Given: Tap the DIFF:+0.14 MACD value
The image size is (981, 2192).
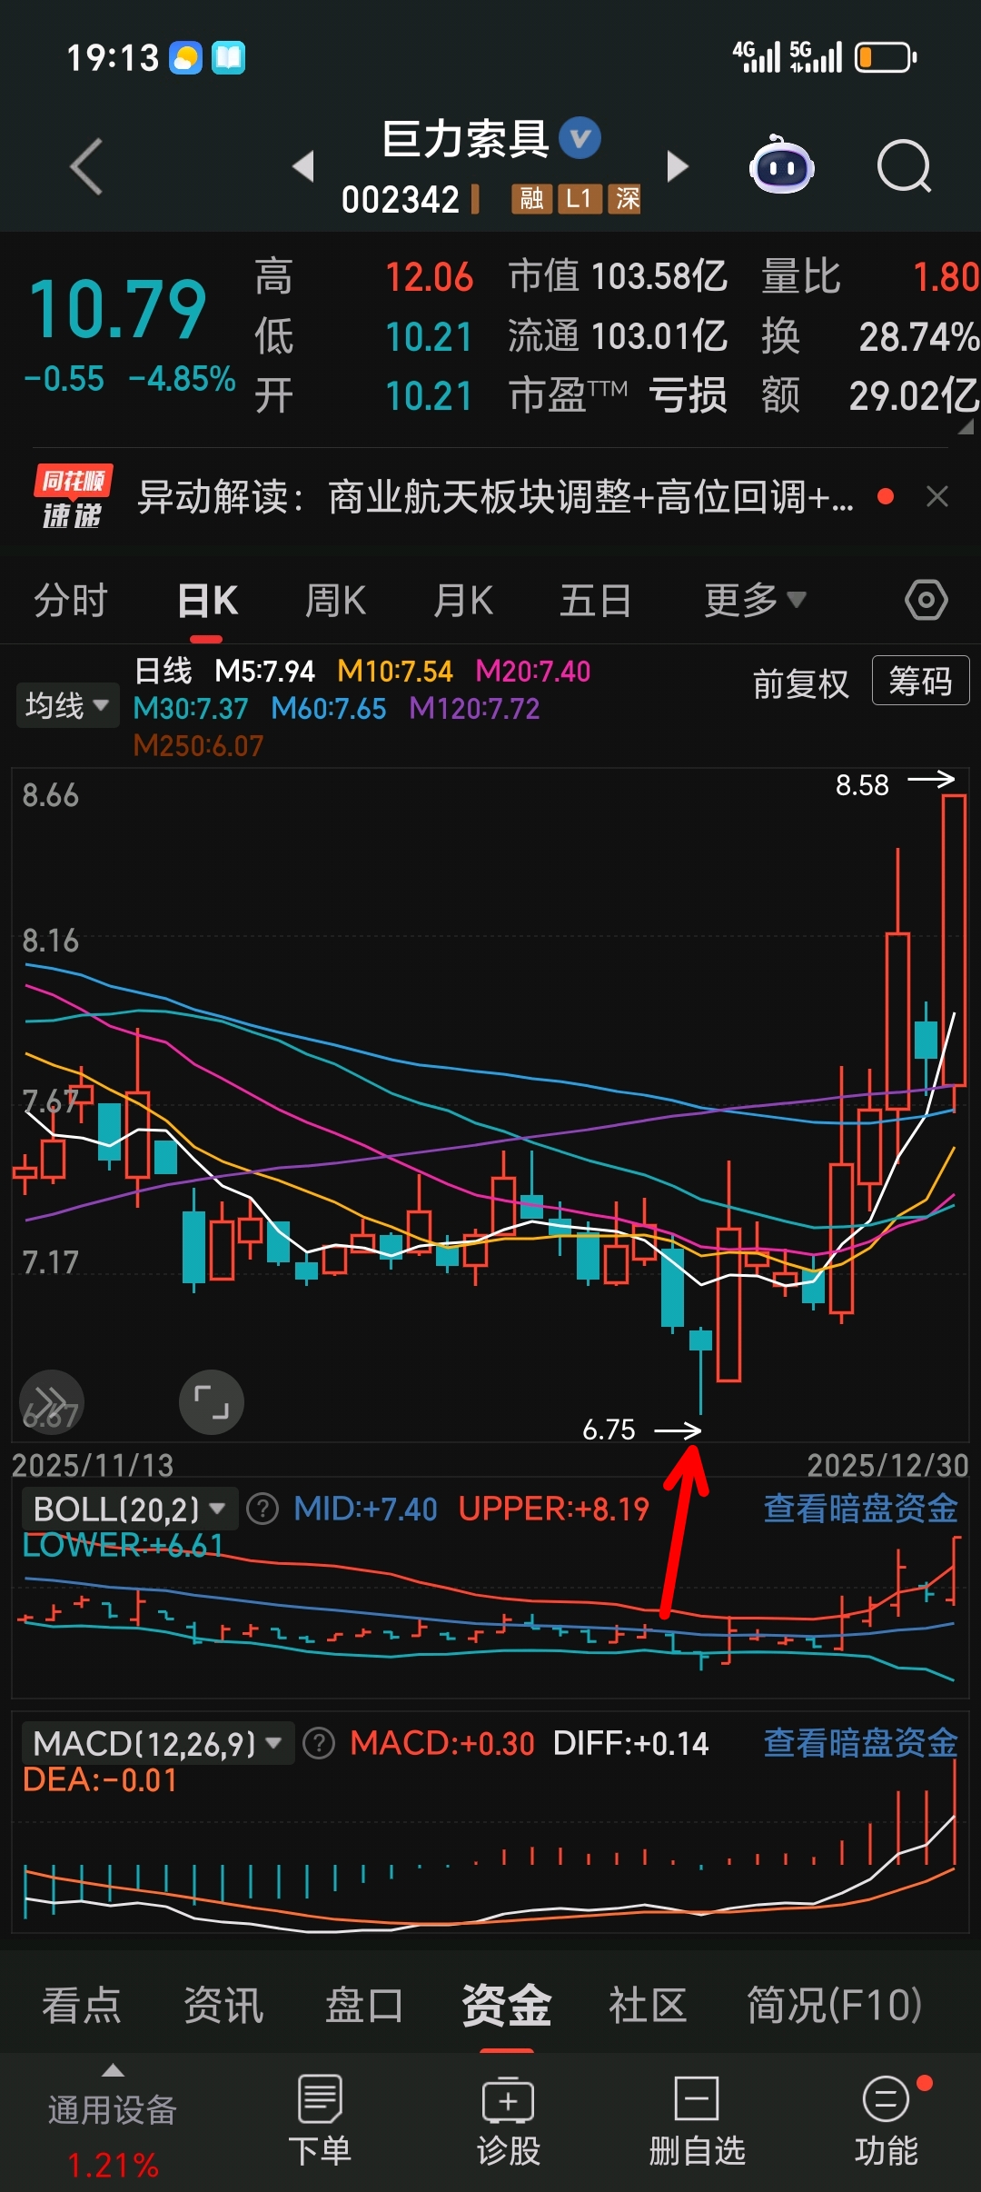Looking at the screenshot, I should point(631,1743).
